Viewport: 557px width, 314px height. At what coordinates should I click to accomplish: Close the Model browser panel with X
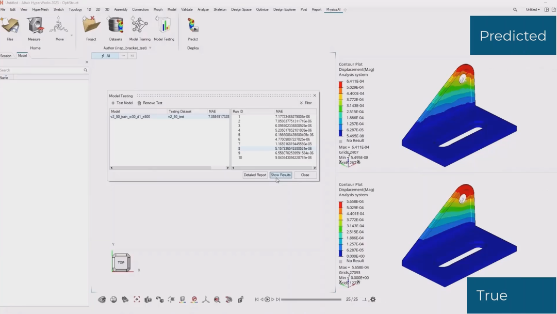(x=87, y=62)
